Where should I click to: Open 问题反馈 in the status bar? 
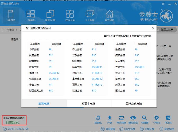click(x=147, y=129)
